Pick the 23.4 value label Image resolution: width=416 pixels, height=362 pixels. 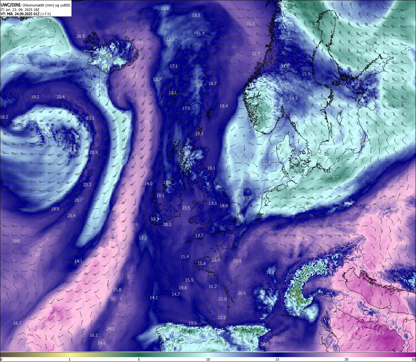point(237,261)
